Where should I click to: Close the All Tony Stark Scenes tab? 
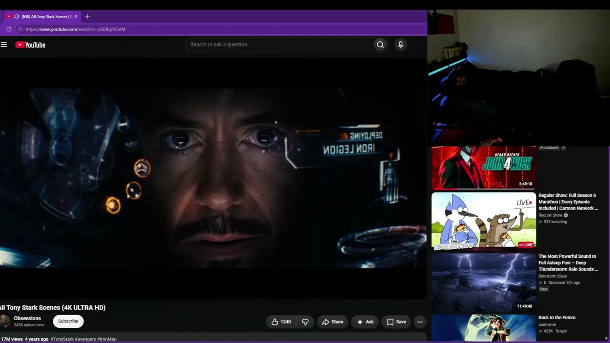(76, 16)
